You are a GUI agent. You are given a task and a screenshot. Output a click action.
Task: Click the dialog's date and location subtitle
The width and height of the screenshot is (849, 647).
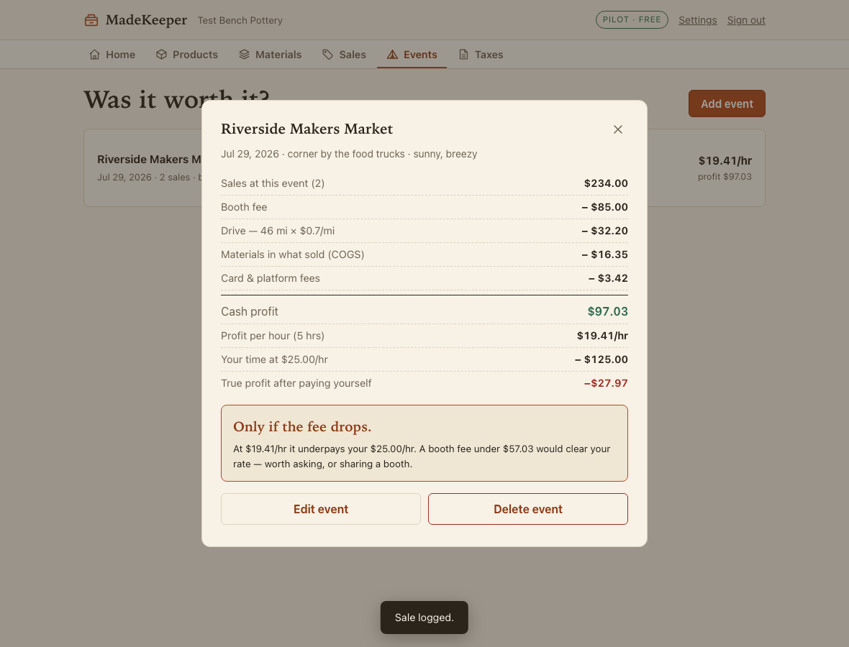pos(349,154)
